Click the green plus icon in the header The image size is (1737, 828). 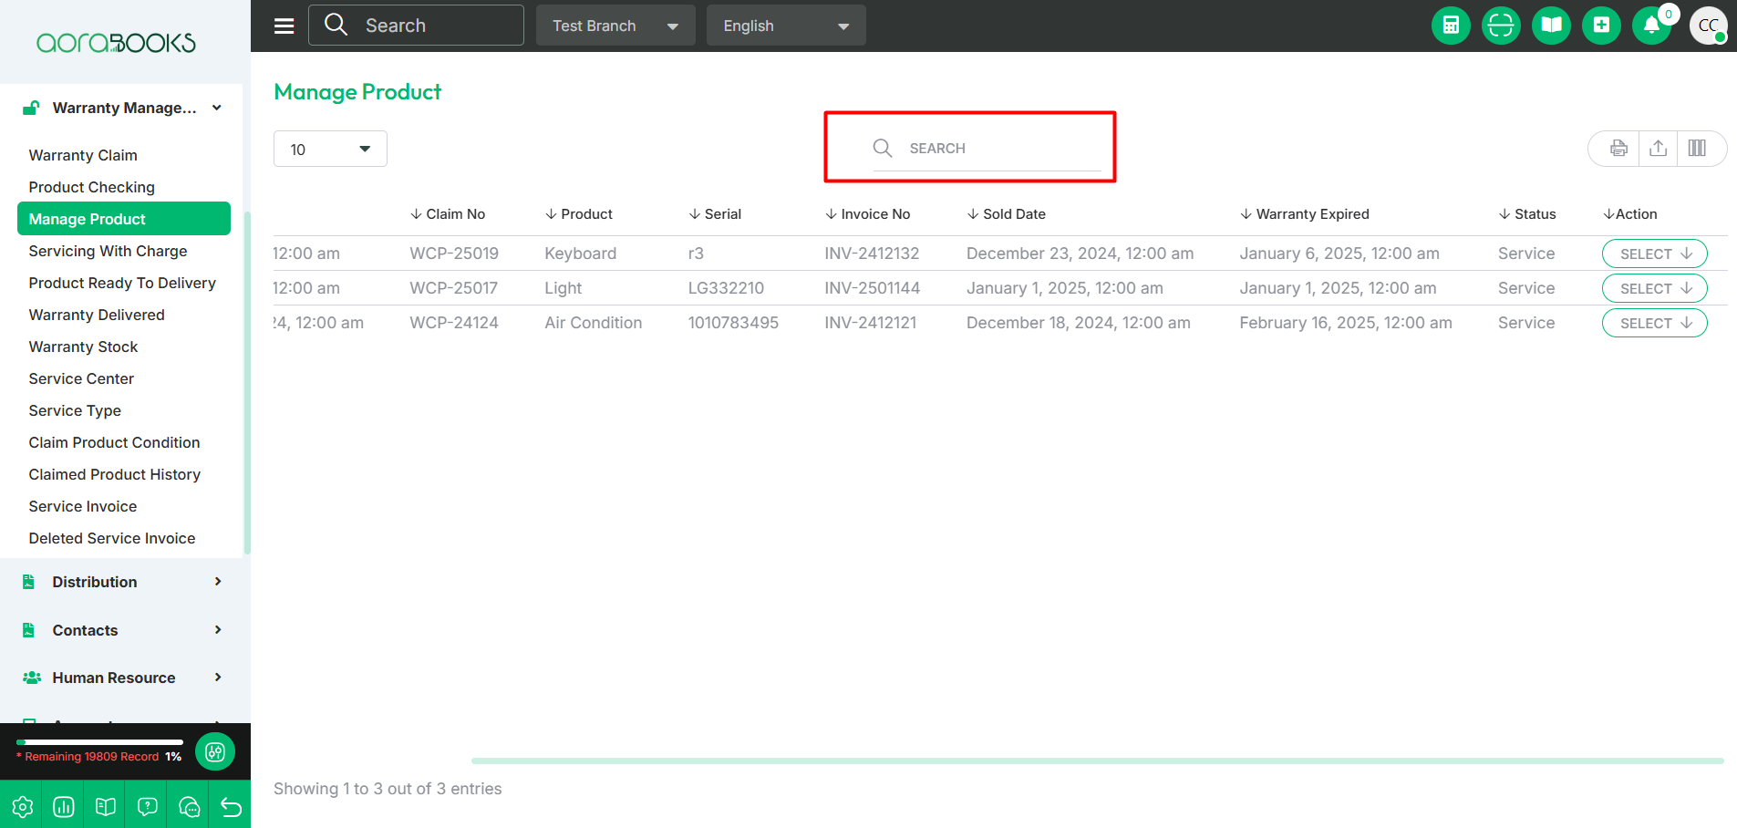click(1601, 26)
